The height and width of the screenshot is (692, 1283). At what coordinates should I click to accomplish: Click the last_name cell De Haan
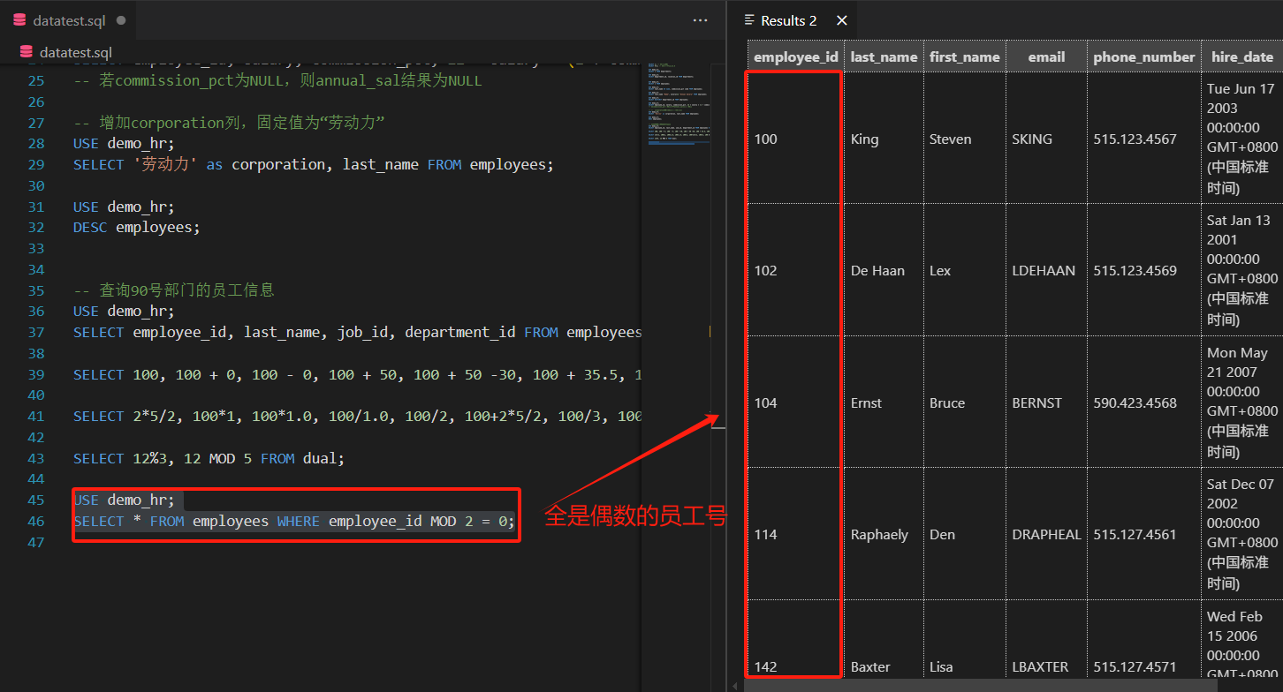point(884,270)
